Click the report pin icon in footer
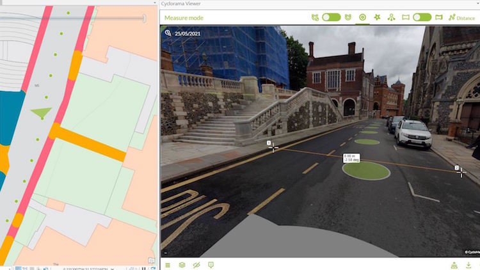This screenshot has height=270, width=480. point(211,265)
